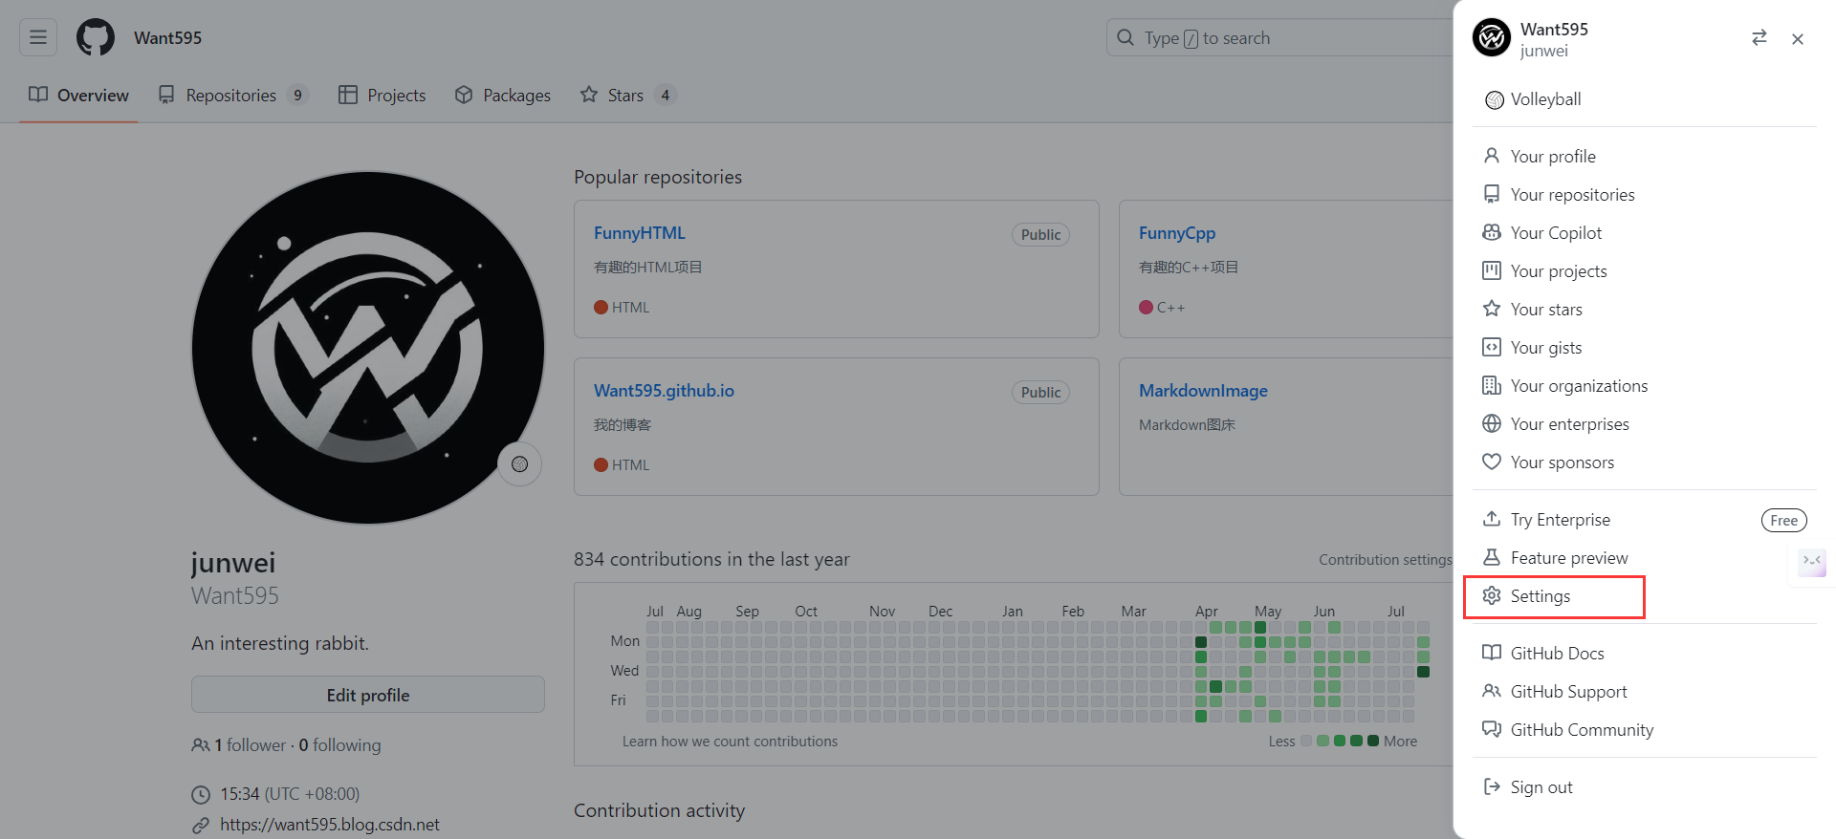Open Feature preview menu item
This screenshot has height=839, width=1836.
pyautogui.click(x=1645, y=557)
